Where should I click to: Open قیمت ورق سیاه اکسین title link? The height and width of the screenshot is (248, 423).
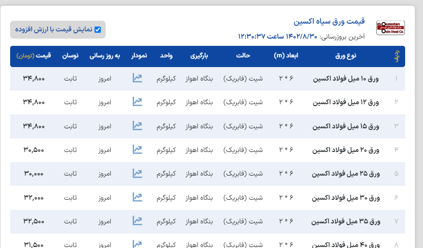point(329,22)
